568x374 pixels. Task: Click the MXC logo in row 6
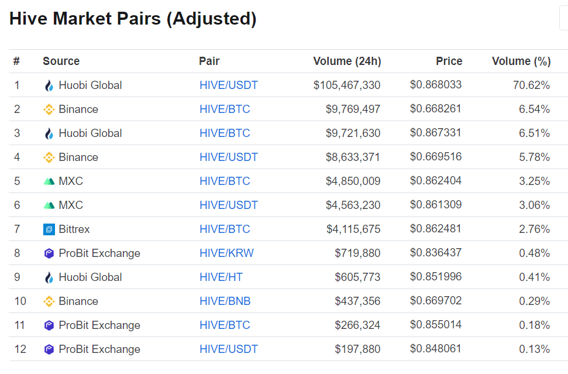(49, 205)
